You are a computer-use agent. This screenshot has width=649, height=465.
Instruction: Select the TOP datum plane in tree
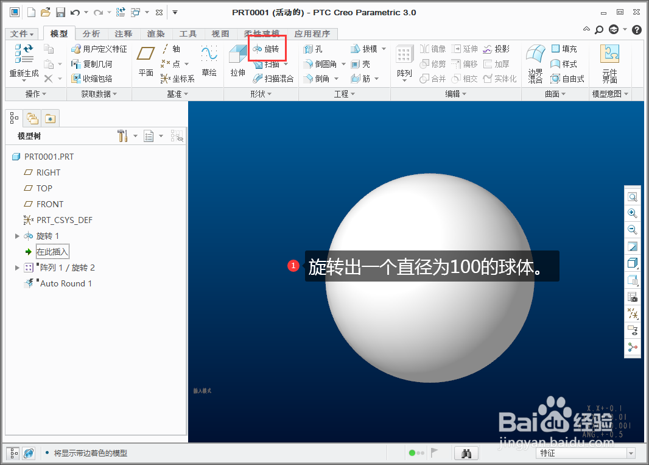point(38,188)
